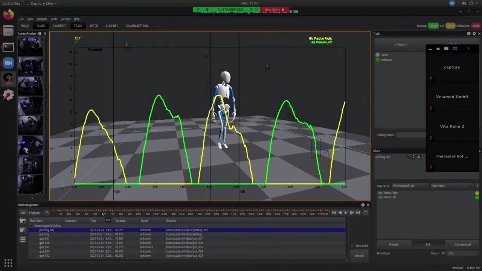Open the Tools menu
Screen dimensions: 482x271
(x=54, y=19)
